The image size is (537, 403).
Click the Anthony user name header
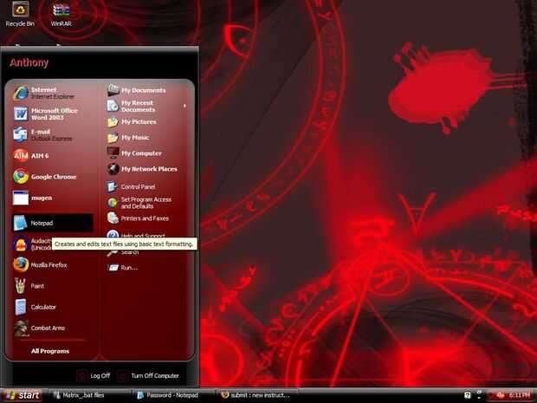coord(29,62)
